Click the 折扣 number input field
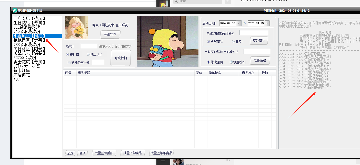The width and height of the screenshot is (360, 165). [89, 46]
